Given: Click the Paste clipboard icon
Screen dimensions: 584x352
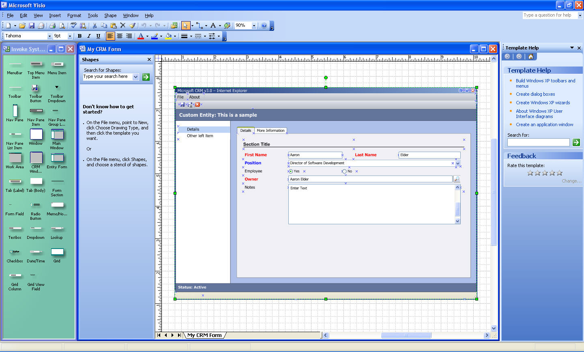Looking at the screenshot, I should [x=114, y=26].
